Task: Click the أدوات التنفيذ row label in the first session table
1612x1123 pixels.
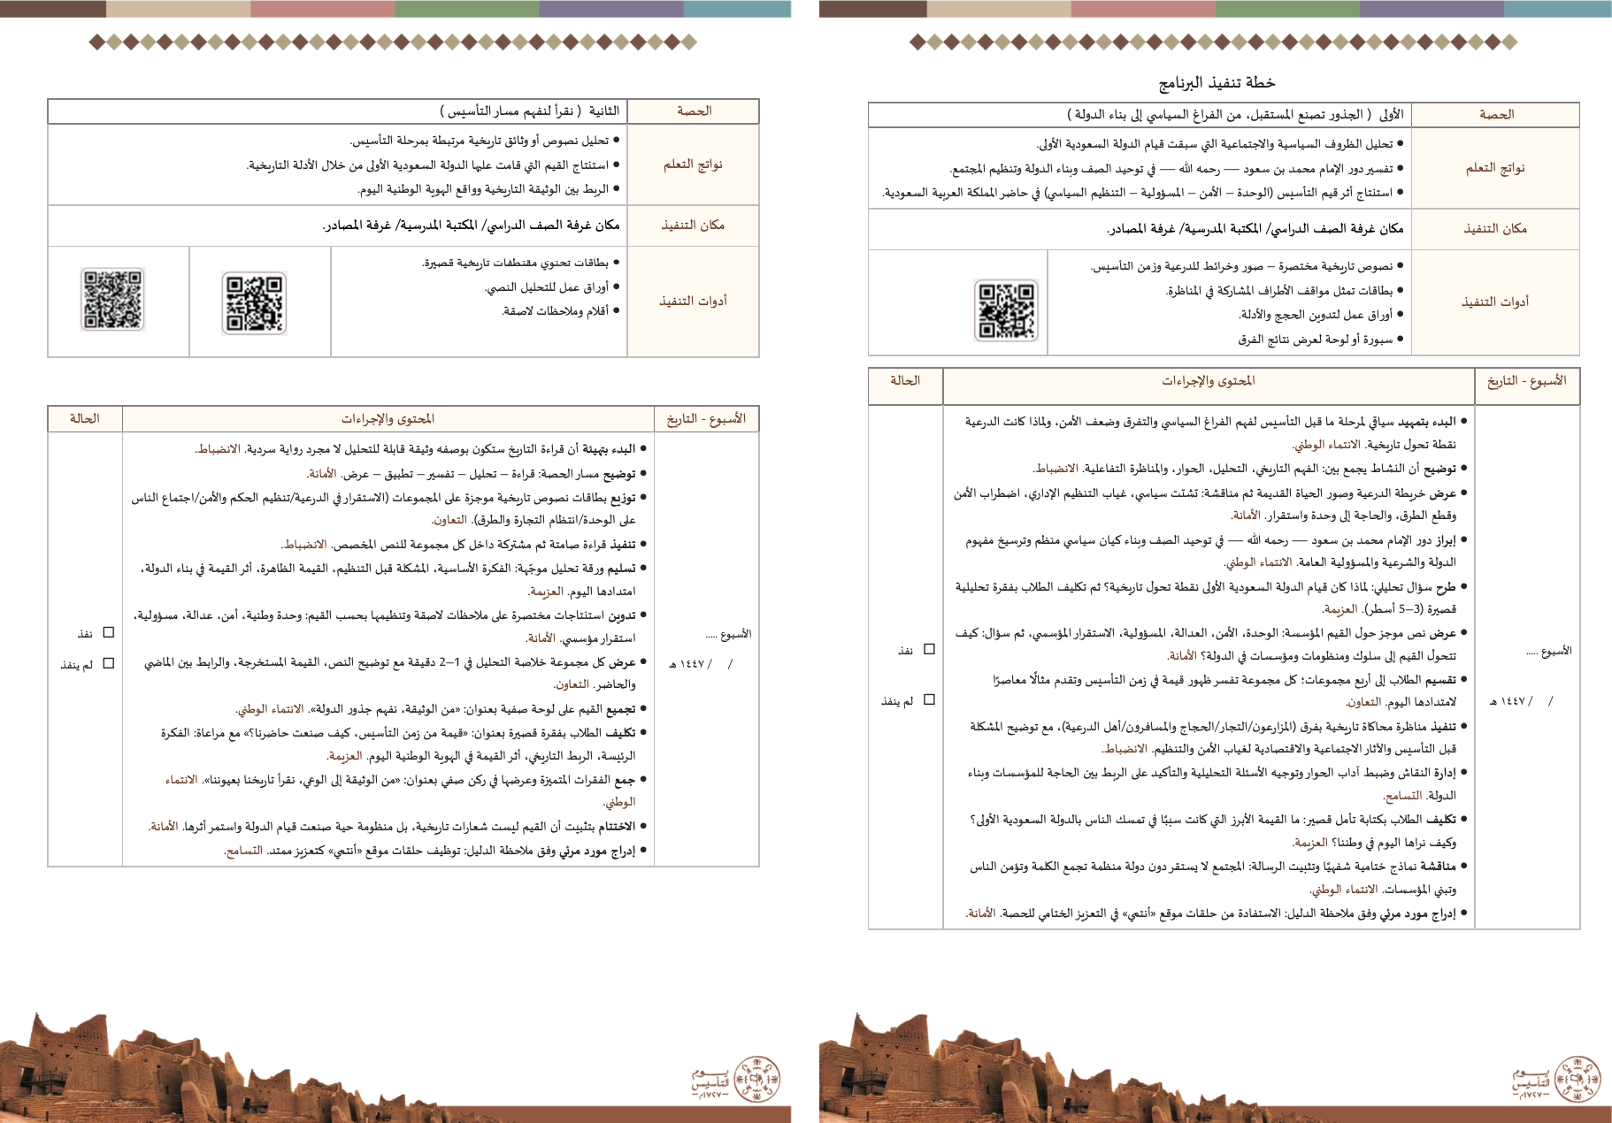Action: click(1495, 302)
